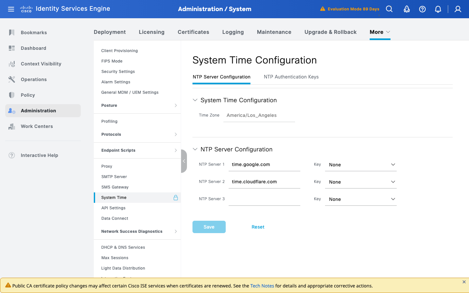Image resolution: width=469 pixels, height=293 pixels.
Task: Click the Reset link
Action: click(258, 227)
